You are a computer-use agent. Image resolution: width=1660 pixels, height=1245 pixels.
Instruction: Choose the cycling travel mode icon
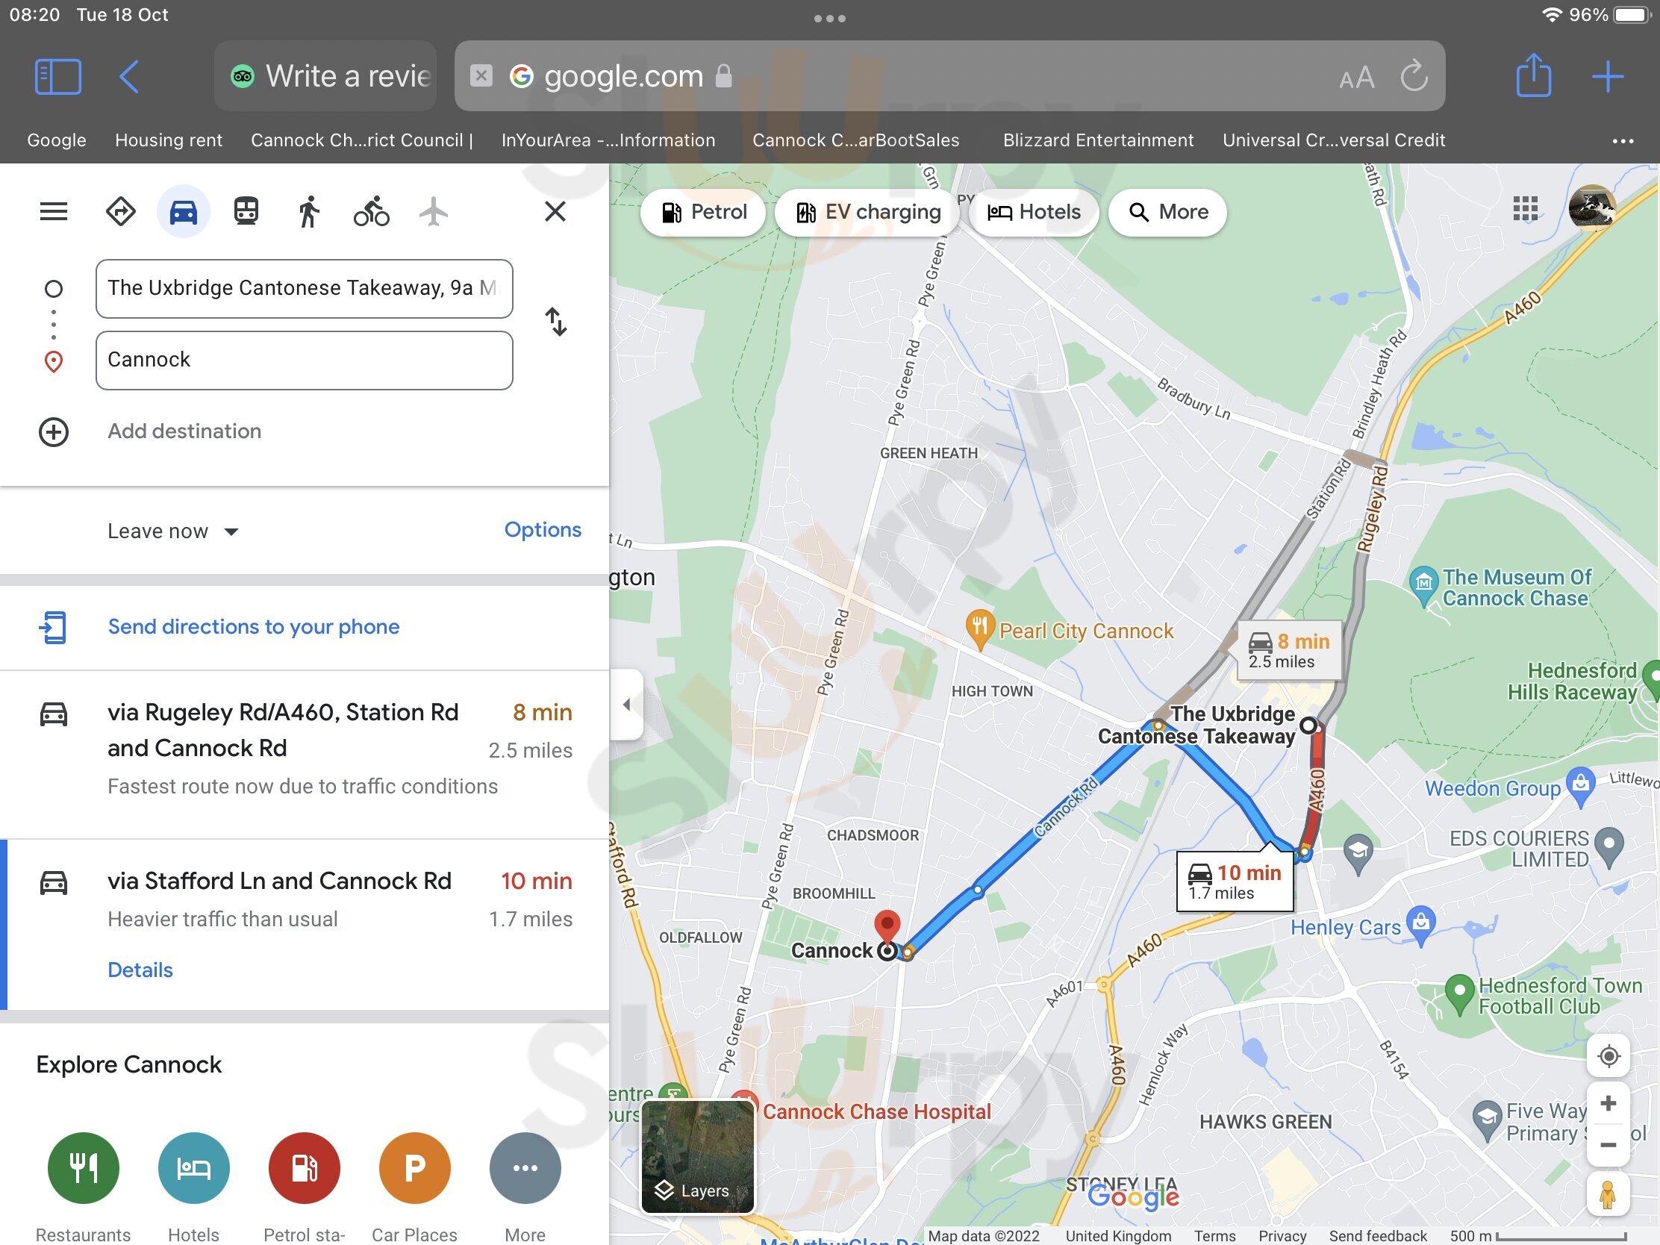pyautogui.click(x=371, y=212)
